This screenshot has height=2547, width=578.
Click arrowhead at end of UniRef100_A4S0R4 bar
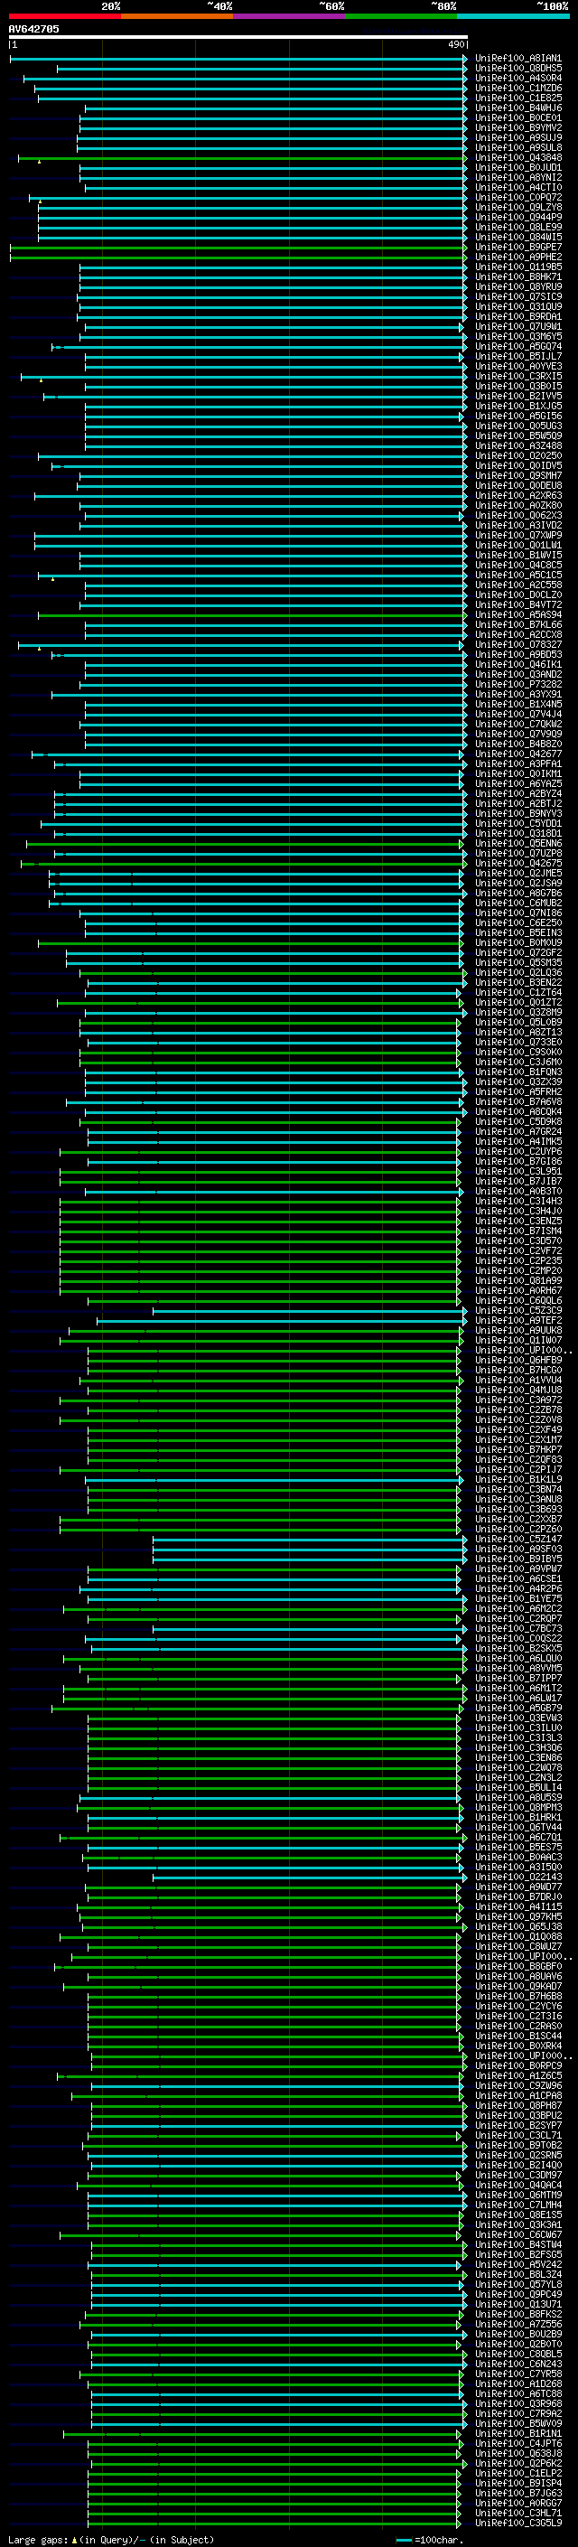[x=465, y=78]
